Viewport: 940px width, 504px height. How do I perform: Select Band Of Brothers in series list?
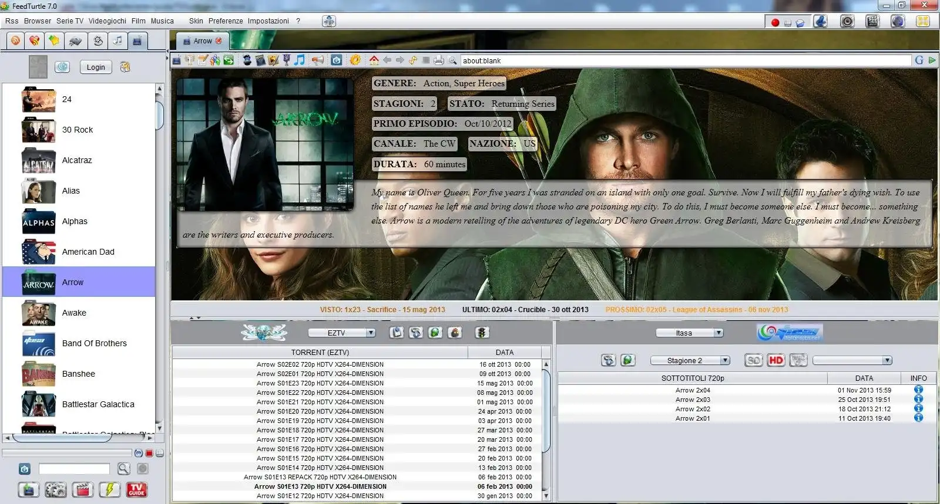pyautogui.click(x=79, y=343)
